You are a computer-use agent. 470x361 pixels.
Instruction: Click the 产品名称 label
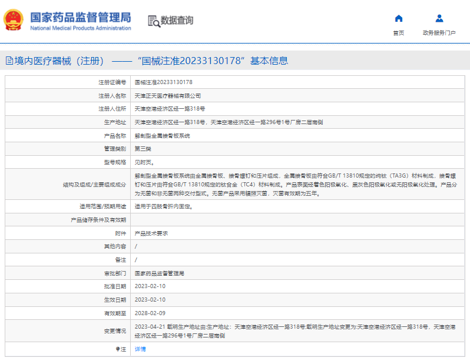(115, 136)
